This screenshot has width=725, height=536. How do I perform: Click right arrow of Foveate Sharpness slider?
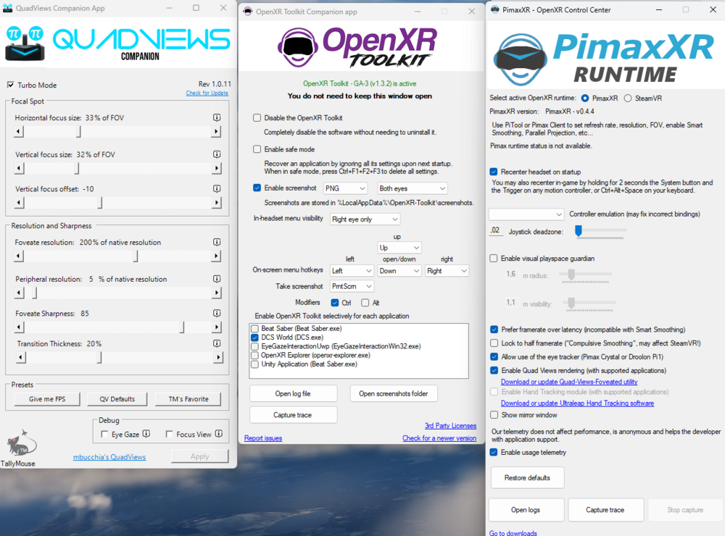[x=216, y=327]
